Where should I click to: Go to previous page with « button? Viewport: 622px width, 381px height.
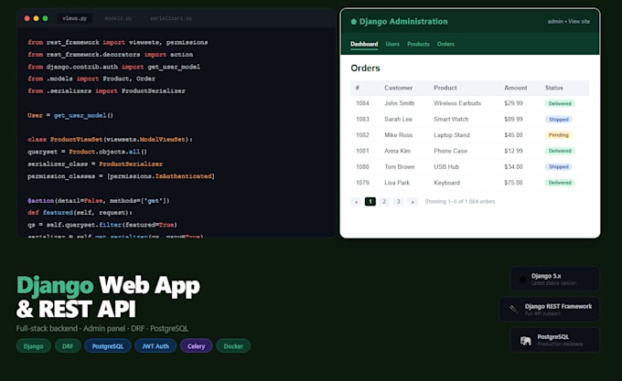point(356,202)
